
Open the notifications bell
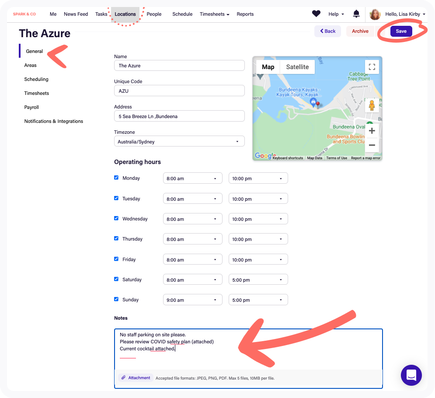pos(356,14)
